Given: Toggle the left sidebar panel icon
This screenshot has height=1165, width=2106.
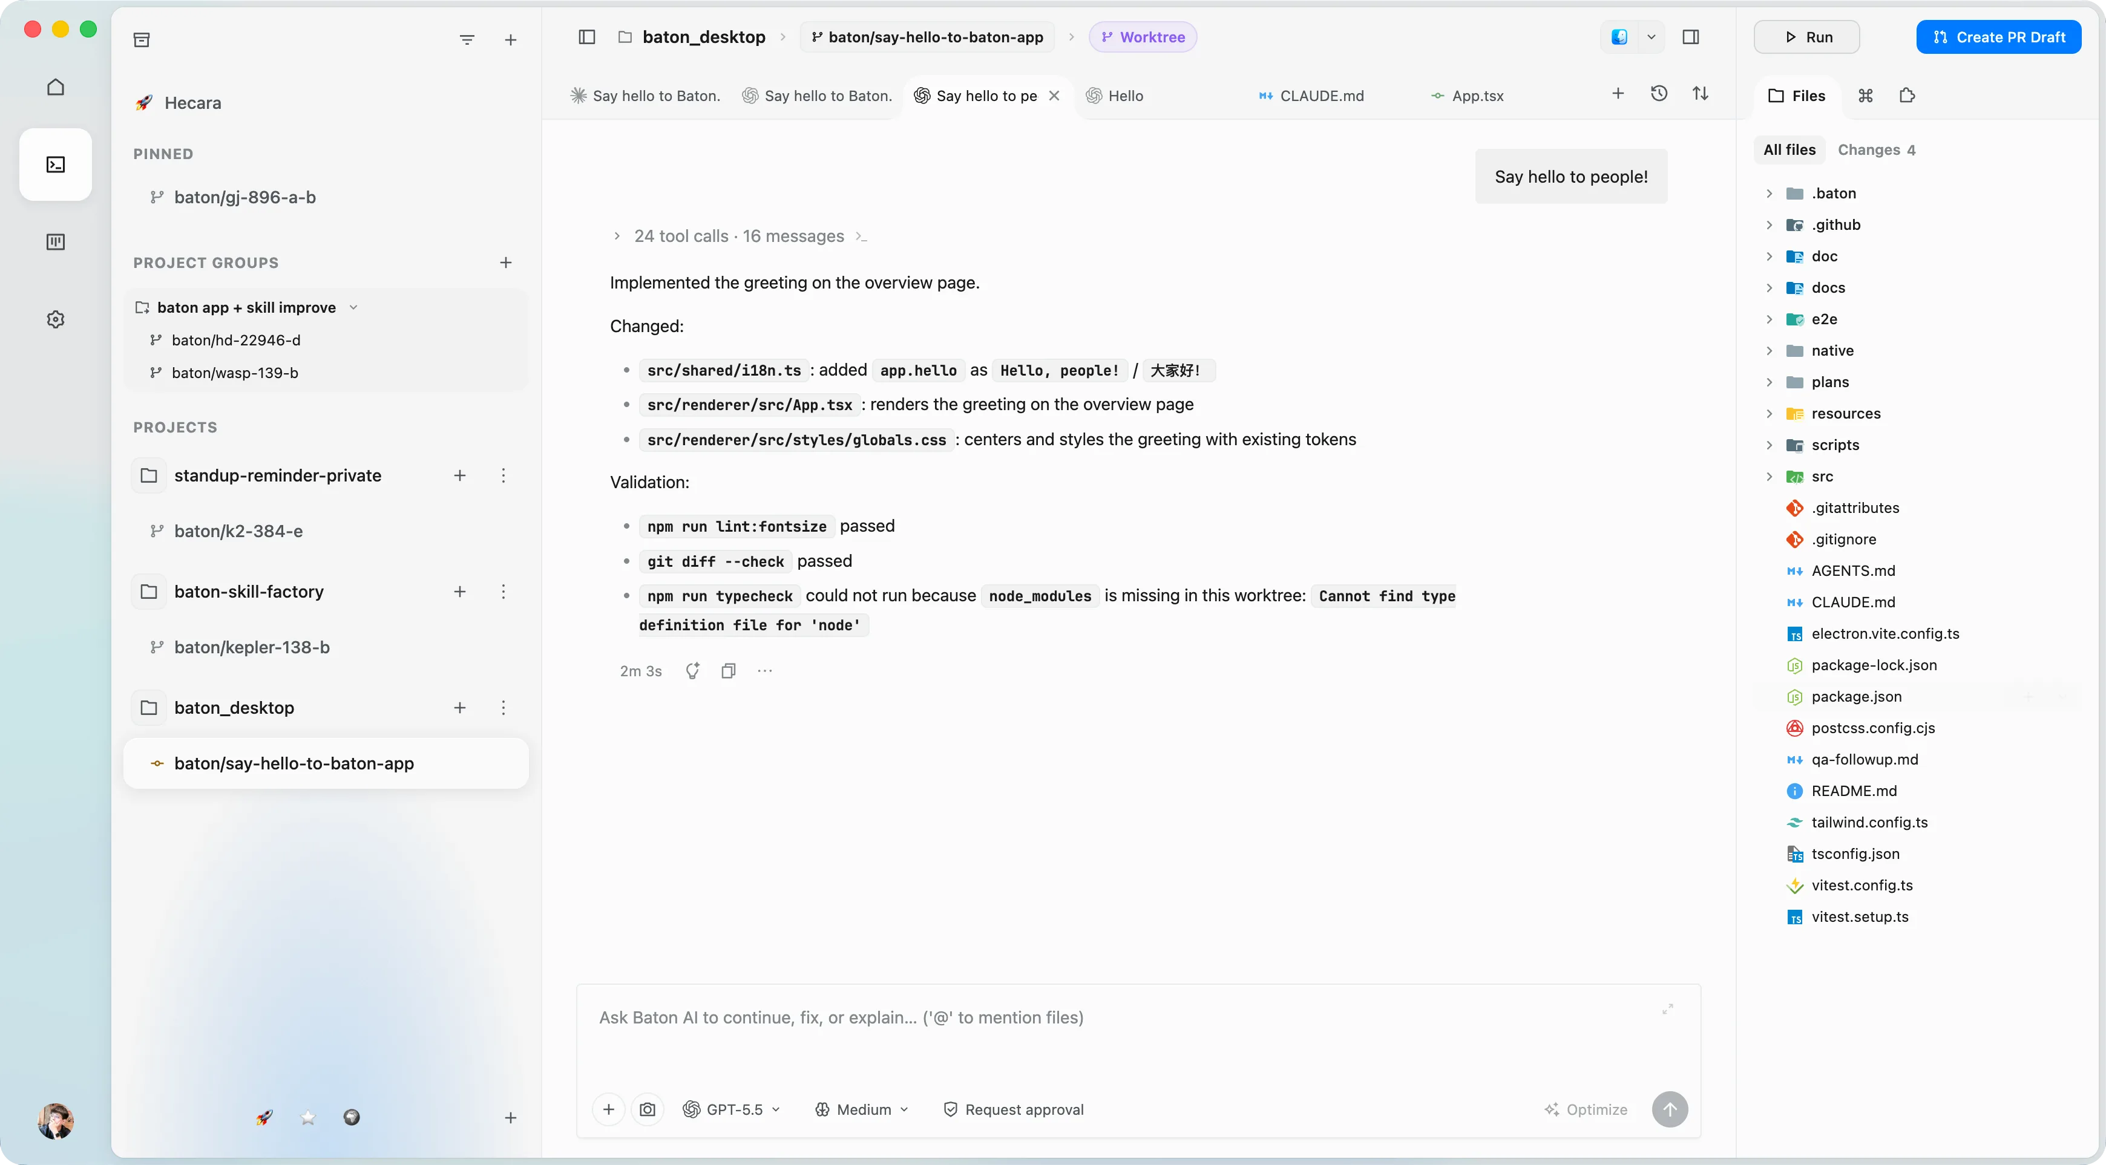Looking at the screenshot, I should [586, 37].
